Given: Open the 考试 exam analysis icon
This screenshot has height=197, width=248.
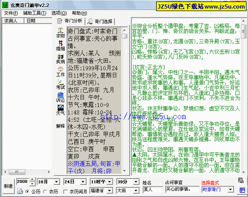Looking at the screenshot, I should click(60, 84).
